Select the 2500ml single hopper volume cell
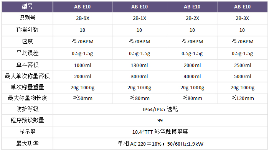This screenshot has height=151, width=269. coord(243,65)
